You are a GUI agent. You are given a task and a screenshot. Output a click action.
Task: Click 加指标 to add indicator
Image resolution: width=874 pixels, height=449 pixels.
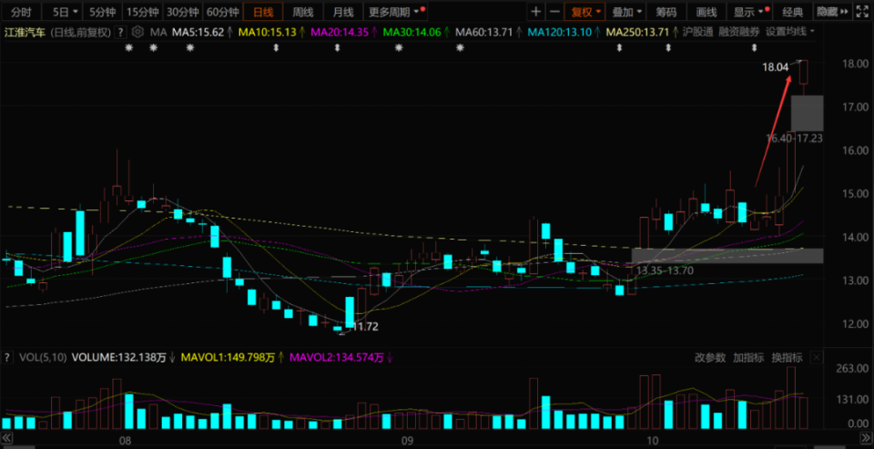point(748,358)
